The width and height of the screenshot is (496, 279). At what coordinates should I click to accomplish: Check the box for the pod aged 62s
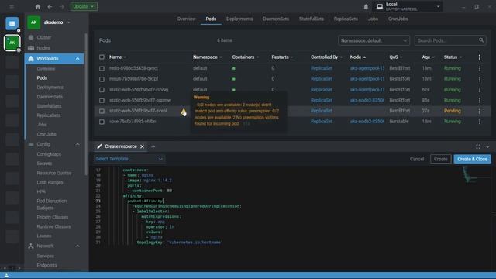[102, 90]
